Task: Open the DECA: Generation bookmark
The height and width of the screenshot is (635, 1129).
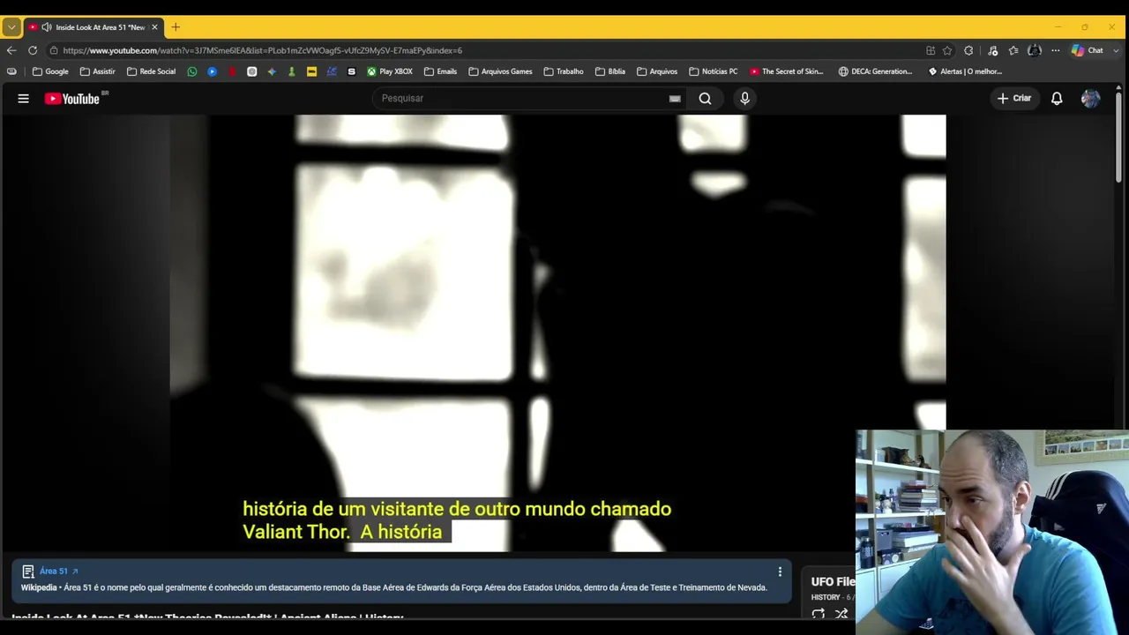Action: click(876, 71)
